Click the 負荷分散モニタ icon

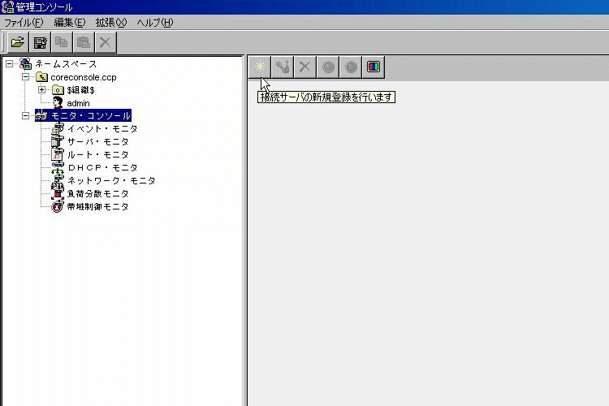58,193
